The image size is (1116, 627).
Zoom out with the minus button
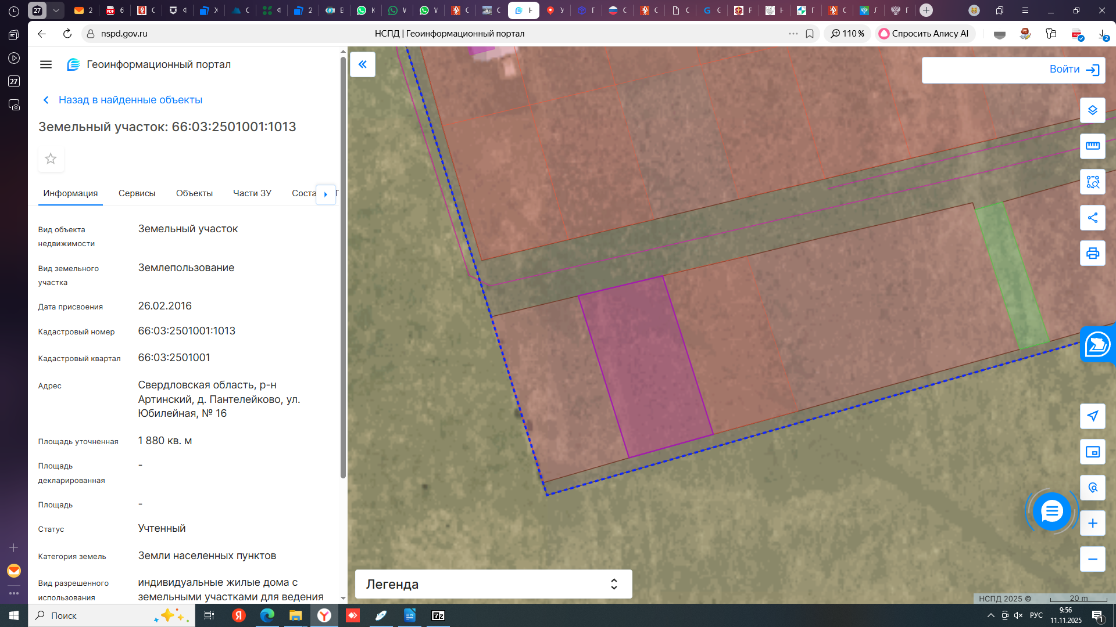1092,559
